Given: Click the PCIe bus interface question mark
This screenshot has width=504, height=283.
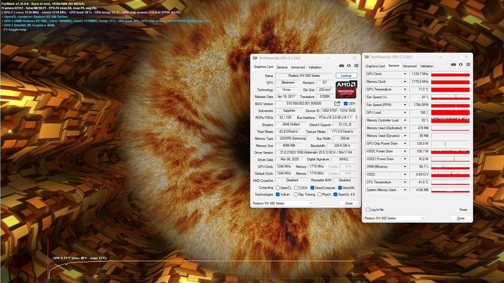Looking at the screenshot, I should coord(356,117).
